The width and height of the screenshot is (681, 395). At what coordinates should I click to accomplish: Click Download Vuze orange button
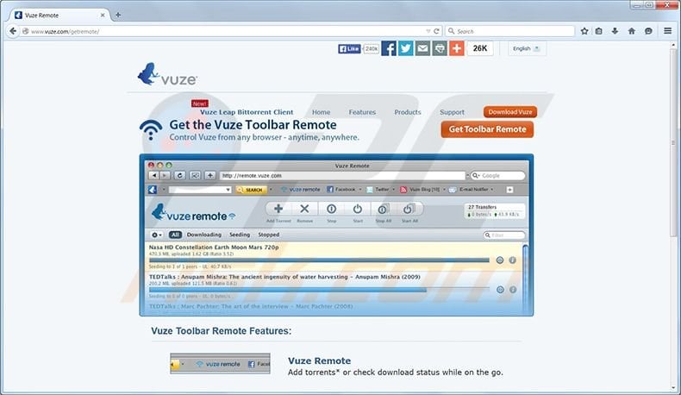(510, 111)
